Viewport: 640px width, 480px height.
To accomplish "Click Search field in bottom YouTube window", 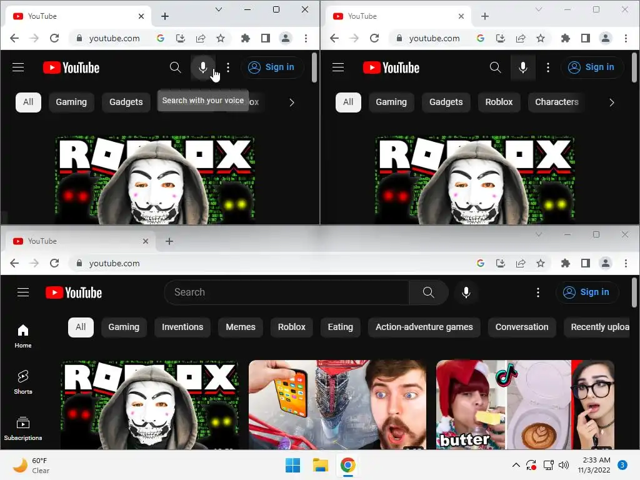I will coord(286,292).
